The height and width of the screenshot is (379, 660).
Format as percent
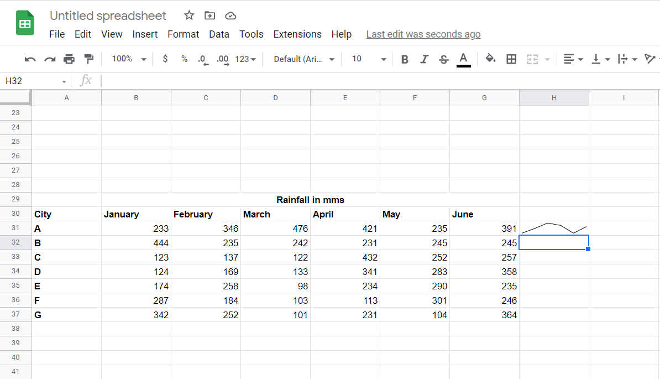(185, 59)
